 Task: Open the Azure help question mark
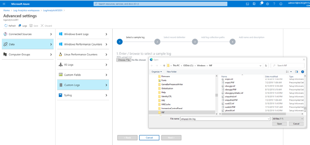click(274, 4)
